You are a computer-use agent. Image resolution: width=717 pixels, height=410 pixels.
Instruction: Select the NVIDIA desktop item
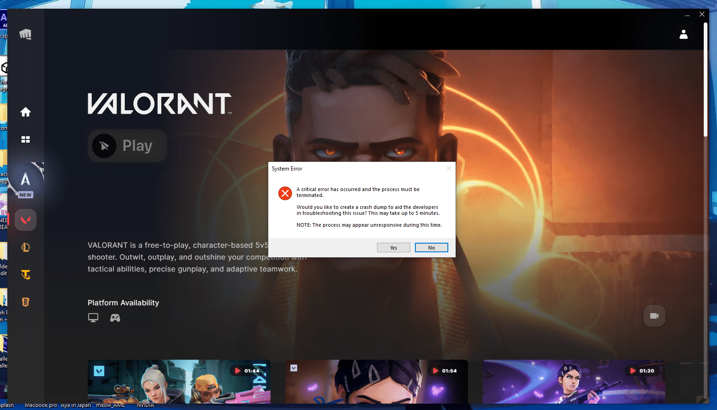145,405
